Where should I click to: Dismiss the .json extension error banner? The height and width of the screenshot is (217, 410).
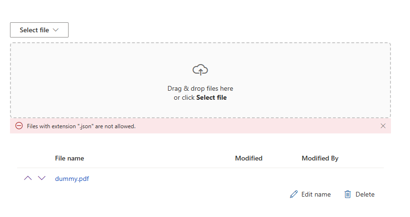383,126
